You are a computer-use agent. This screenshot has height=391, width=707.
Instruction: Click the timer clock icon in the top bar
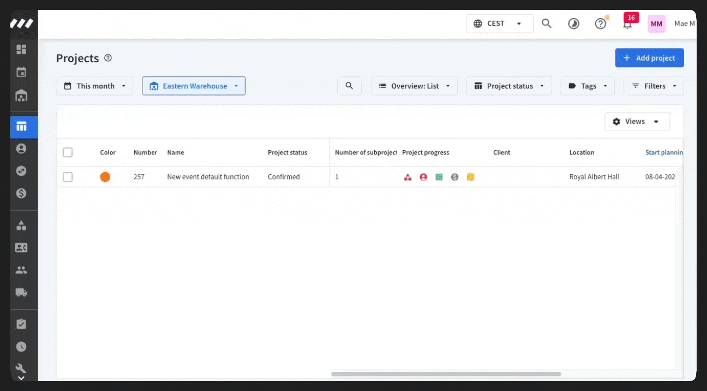tap(573, 23)
